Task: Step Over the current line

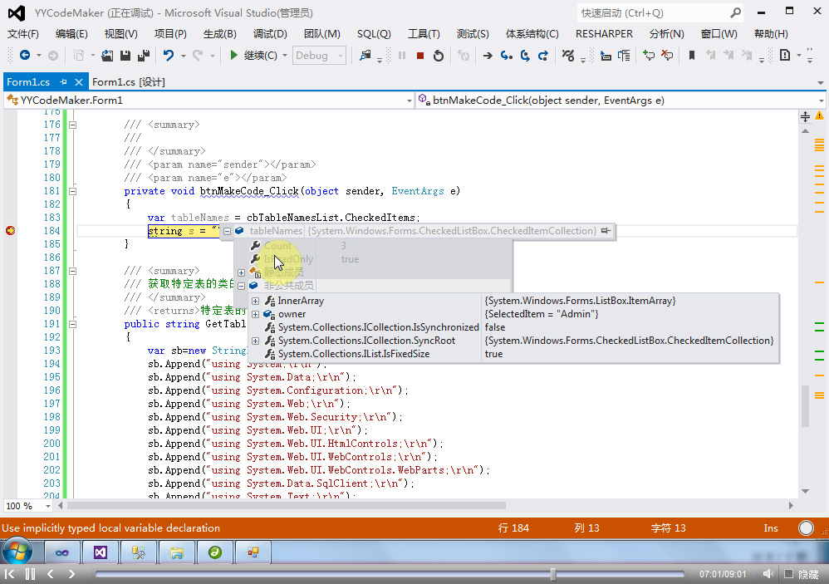Action: 525,55
